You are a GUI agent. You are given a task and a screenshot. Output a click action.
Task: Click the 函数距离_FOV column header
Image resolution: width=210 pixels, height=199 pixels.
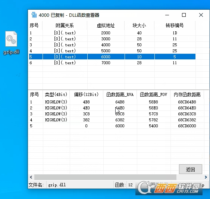(153, 94)
